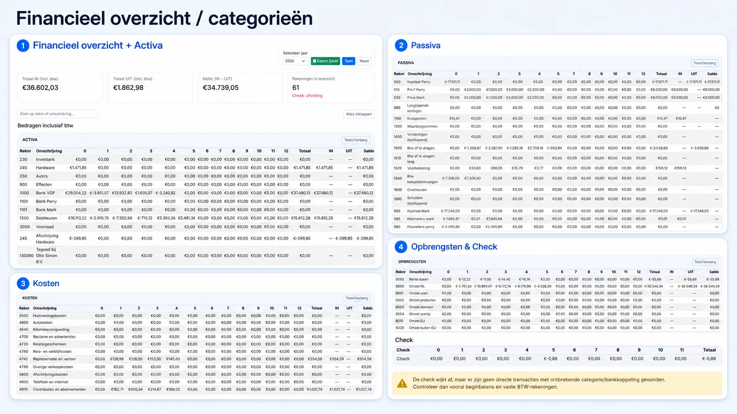Focus the account number search field
737x414 pixels.
58,114
